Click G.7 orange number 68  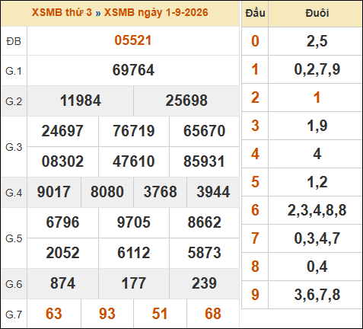tap(213, 314)
